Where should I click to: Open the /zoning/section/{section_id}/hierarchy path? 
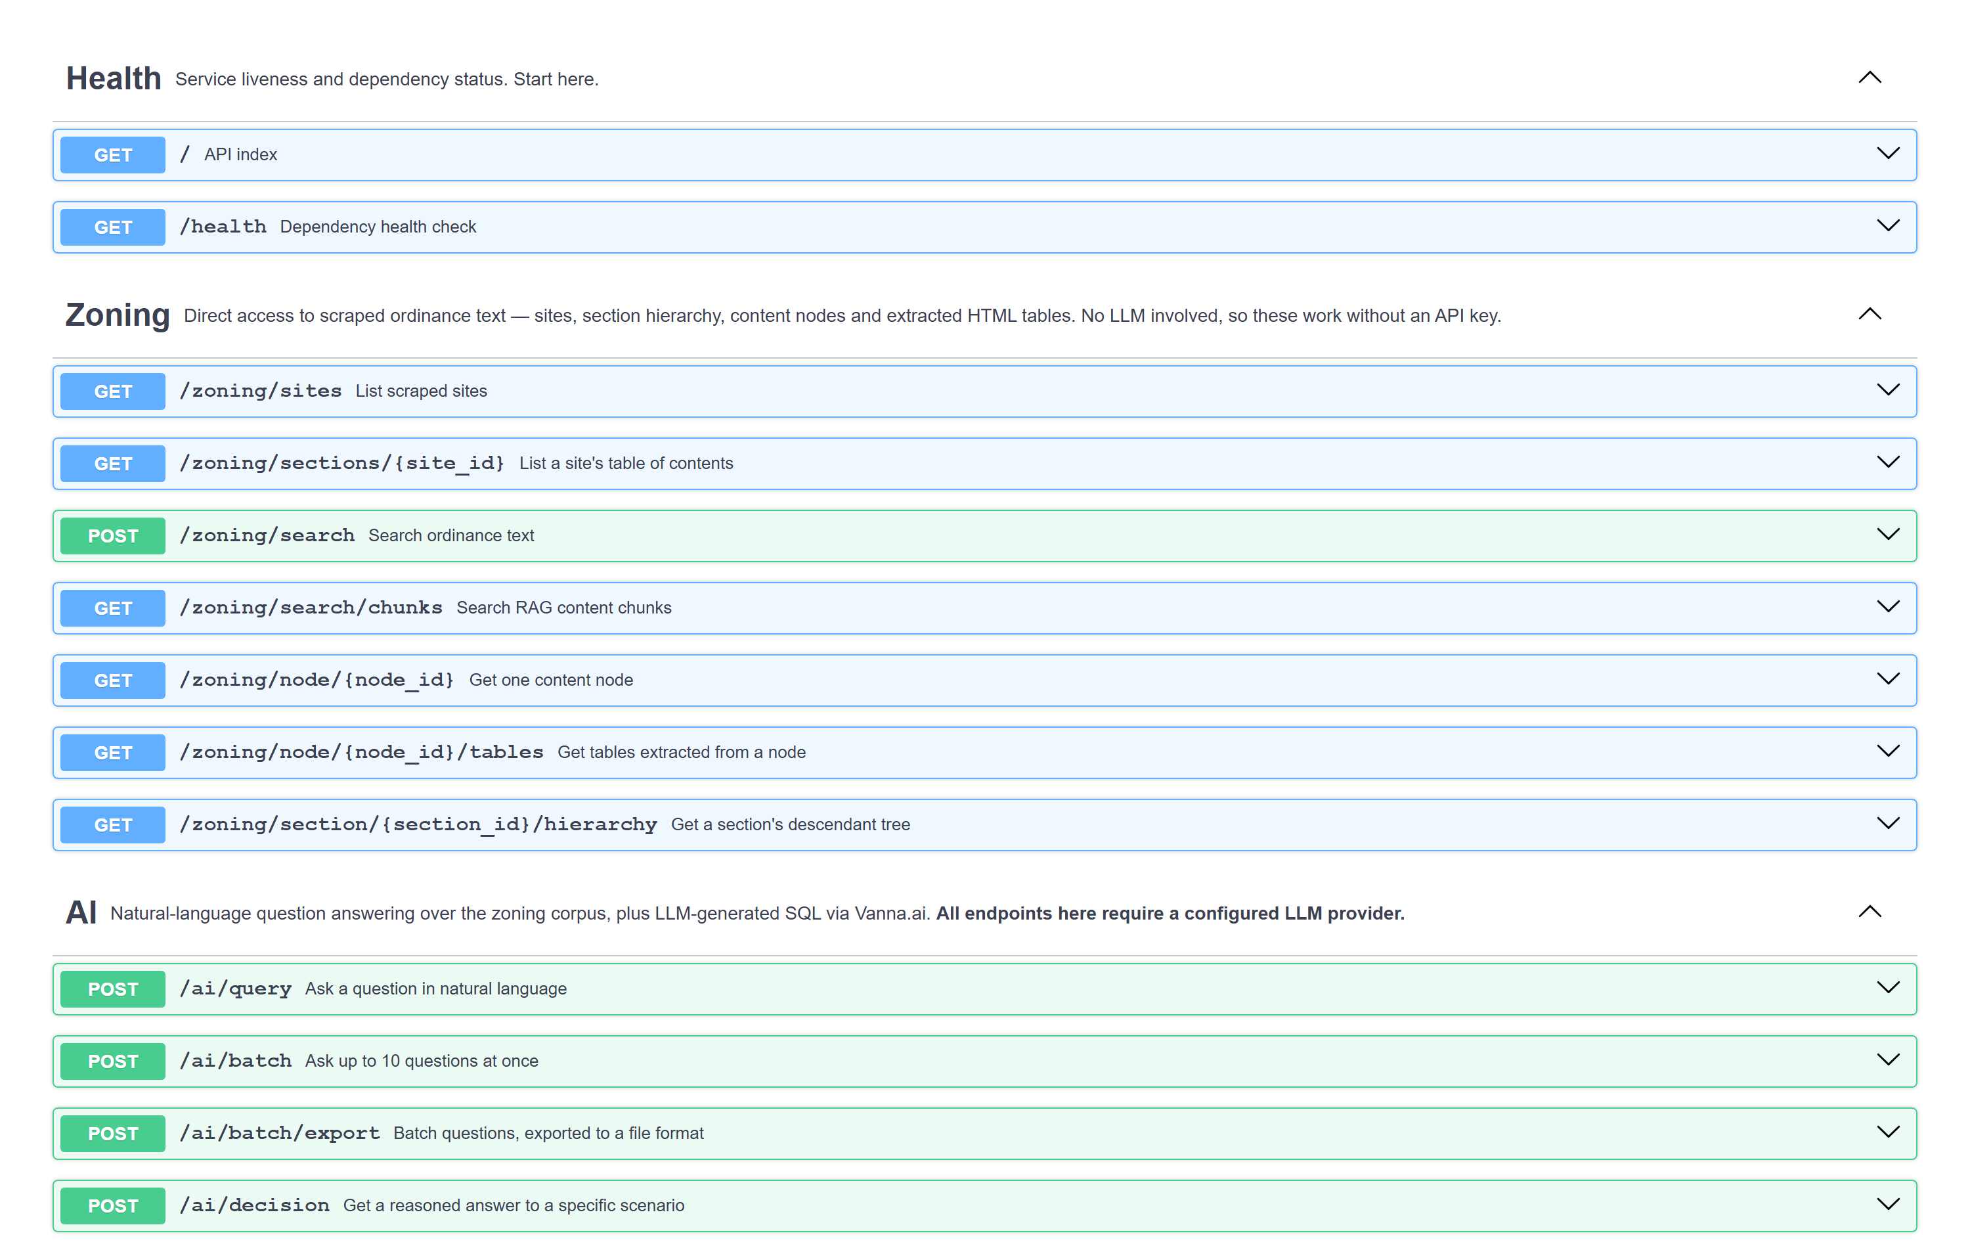tap(418, 824)
